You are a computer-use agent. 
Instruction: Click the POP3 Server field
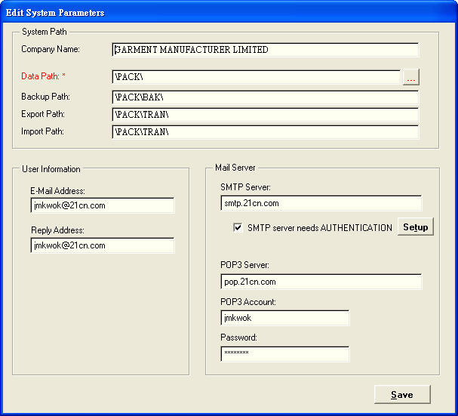[321, 282]
